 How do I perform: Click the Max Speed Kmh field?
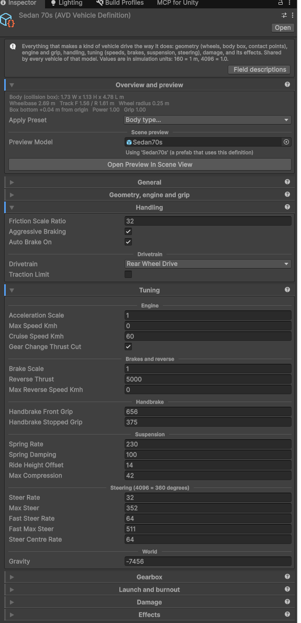click(x=208, y=326)
